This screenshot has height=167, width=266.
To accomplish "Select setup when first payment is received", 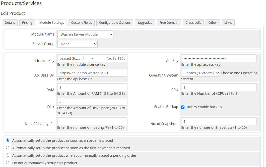I will pos(8,148).
